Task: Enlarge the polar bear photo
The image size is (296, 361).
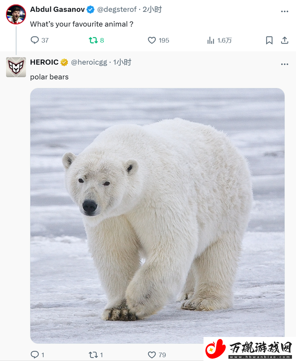Action: pyautogui.click(x=157, y=216)
